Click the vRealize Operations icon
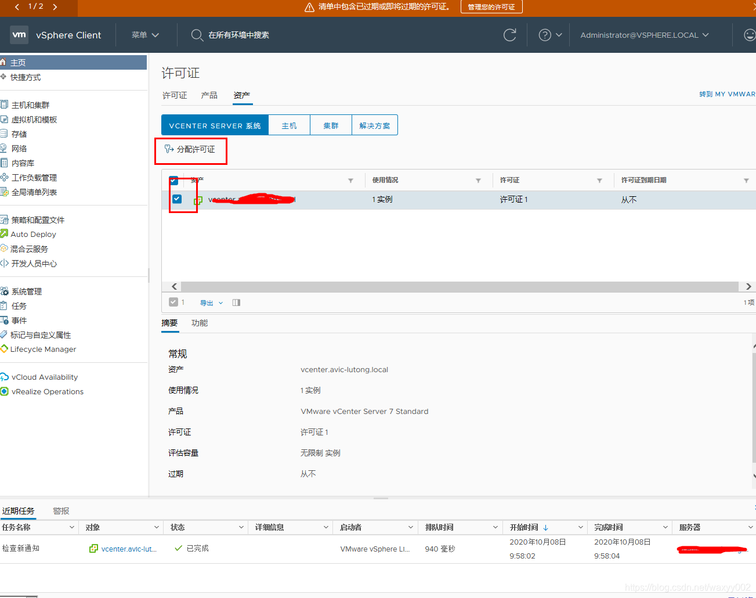The height and width of the screenshot is (598, 756). pyautogui.click(x=4, y=391)
